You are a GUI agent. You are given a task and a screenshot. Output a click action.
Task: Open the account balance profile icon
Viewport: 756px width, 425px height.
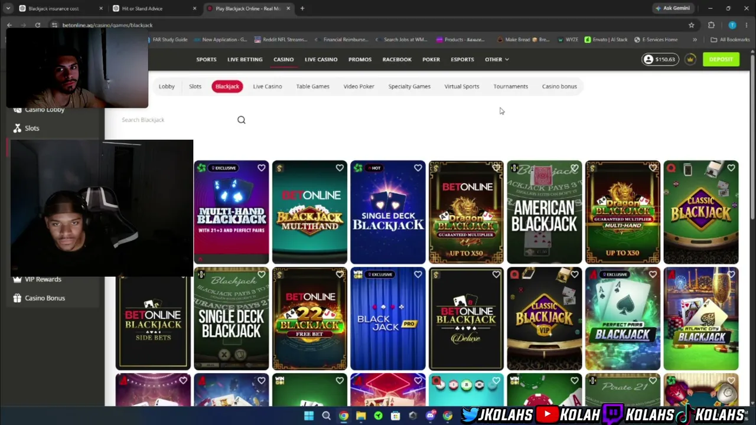pos(649,59)
